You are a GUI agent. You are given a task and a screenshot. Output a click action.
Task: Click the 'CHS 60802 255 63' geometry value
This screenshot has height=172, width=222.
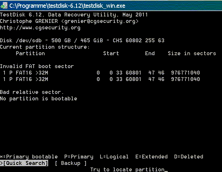click(139, 41)
